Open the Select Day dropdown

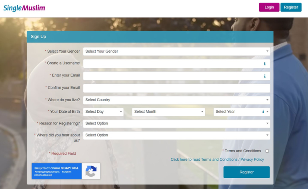103,112
